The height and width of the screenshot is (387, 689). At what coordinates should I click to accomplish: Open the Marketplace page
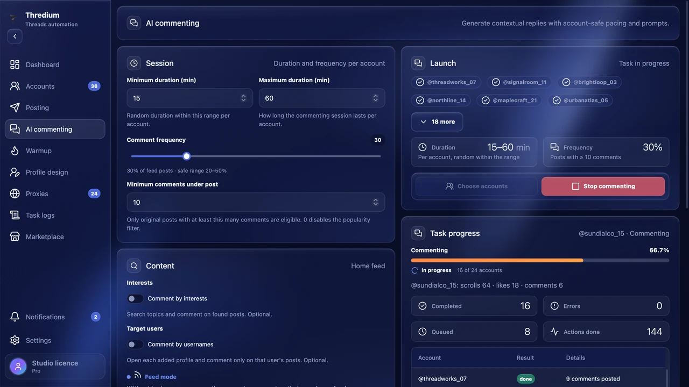click(x=55, y=236)
